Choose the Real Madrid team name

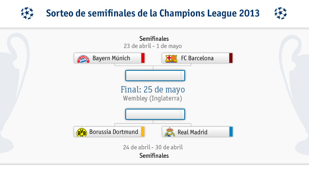pos(192,132)
